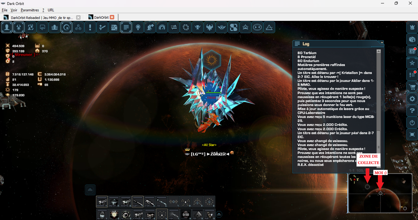Viewport: 418px width, 220px height.
Task: Select x4 laser ammo in bottom row
Action: click(138, 215)
